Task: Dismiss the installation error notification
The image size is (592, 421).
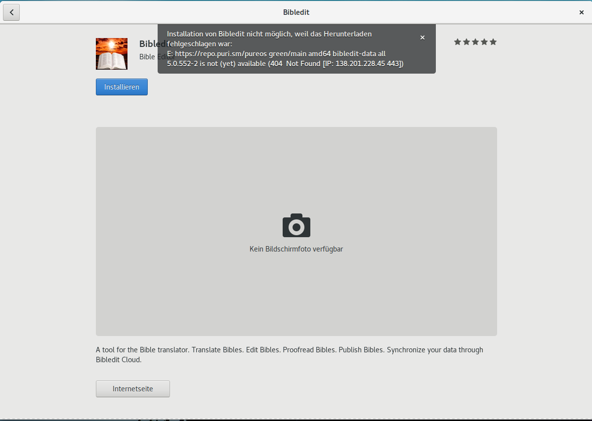Action: [422, 38]
